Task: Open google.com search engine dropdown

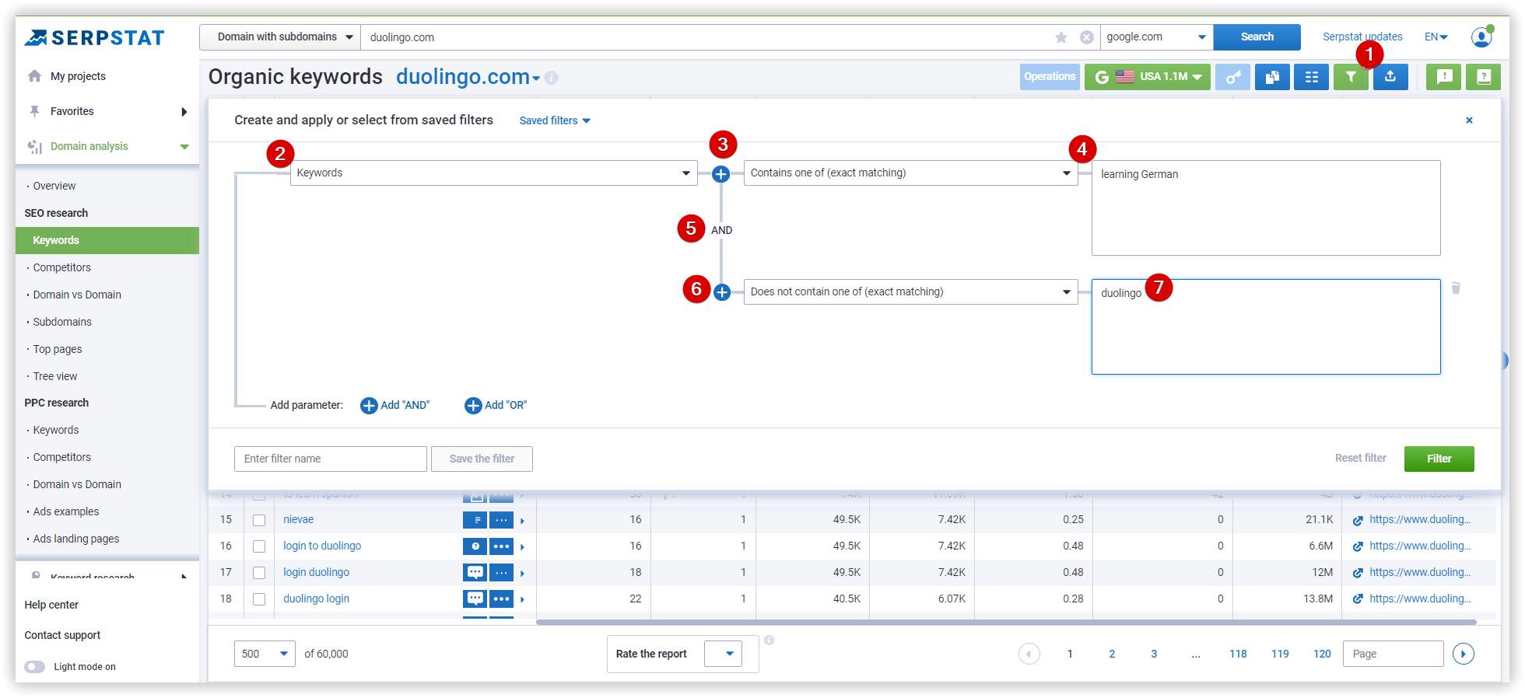Action: pyautogui.click(x=1156, y=37)
